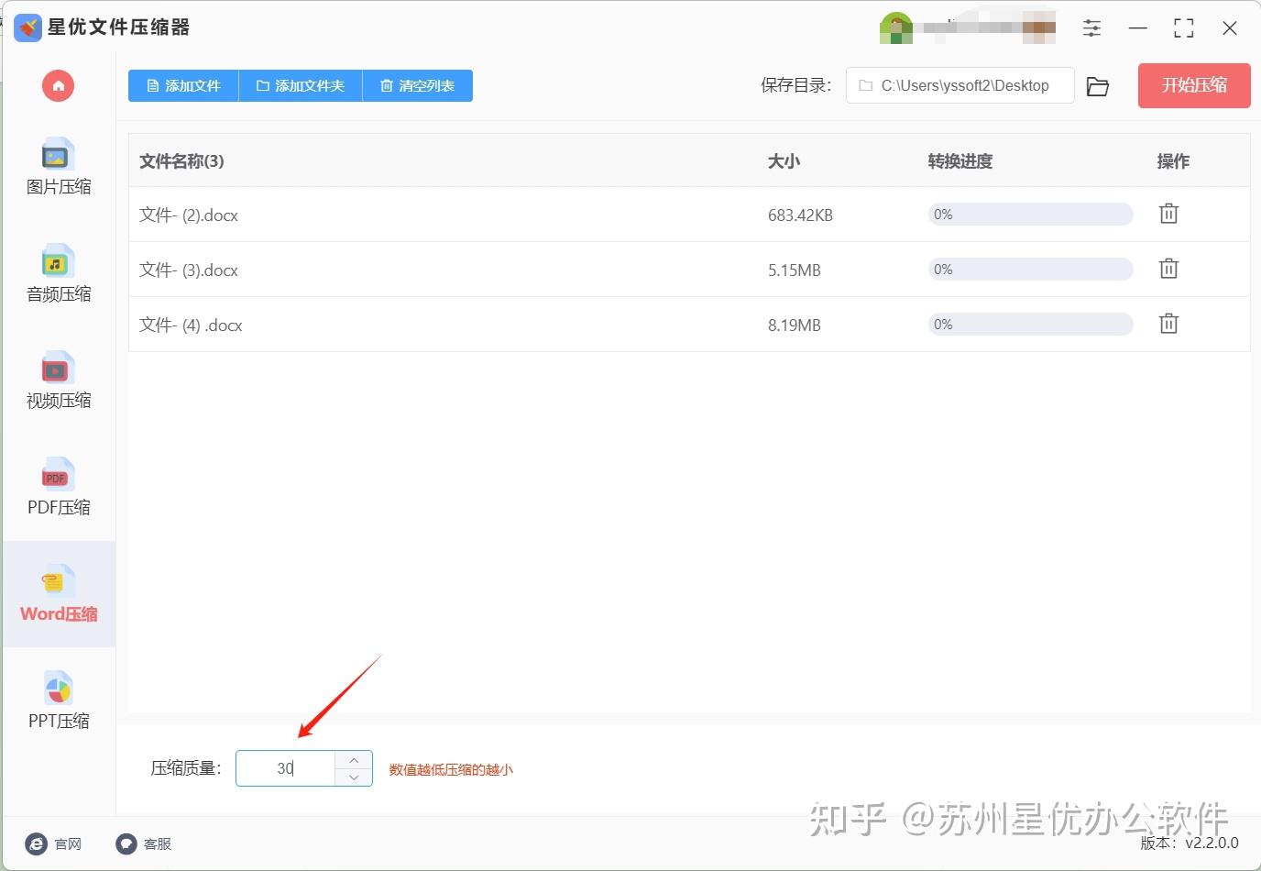Click progress bar of 文件- (2).docx
Image resolution: width=1261 pixels, height=871 pixels.
tap(1030, 215)
